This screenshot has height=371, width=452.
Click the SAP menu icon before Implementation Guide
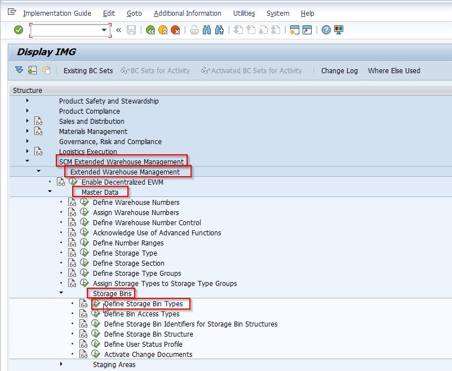(x=12, y=12)
